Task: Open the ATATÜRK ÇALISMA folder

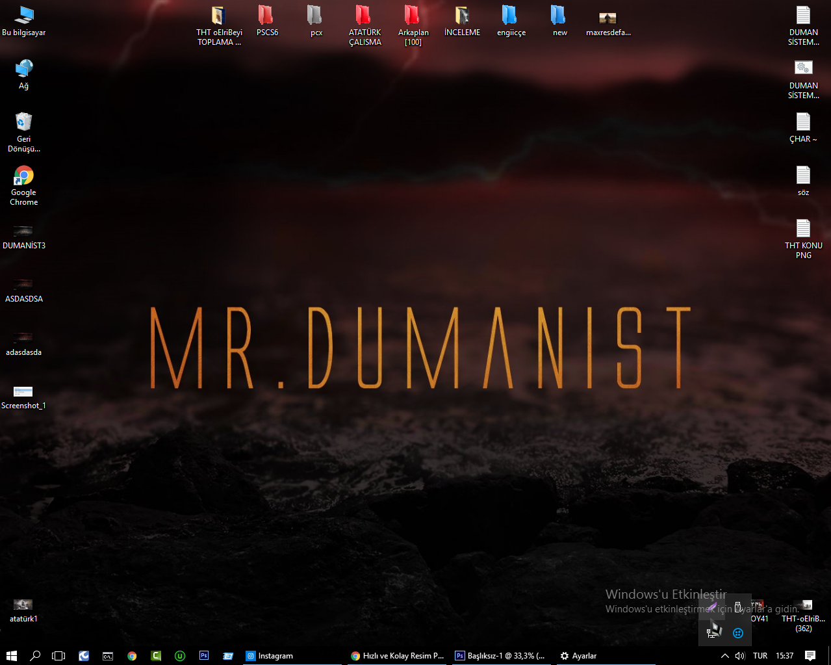Action: pos(364,25)
